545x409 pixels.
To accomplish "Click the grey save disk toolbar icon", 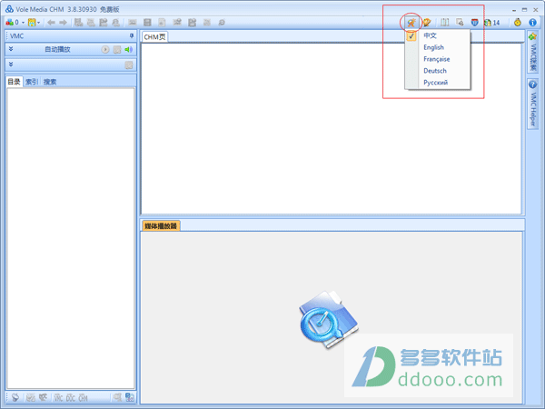I will pyautogui.click(x=147, y=23).
